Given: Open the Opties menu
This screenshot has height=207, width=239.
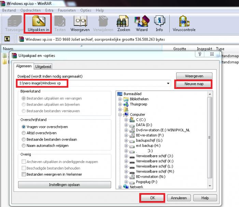Looking at the screenshot, I should (x=86, y=10).
